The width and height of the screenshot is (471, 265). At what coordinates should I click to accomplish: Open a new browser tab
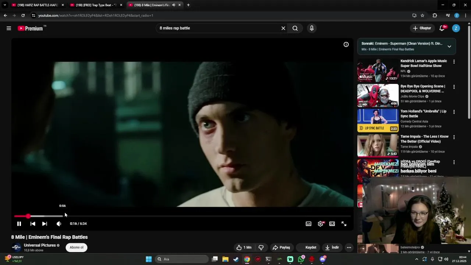click(188, 5)
